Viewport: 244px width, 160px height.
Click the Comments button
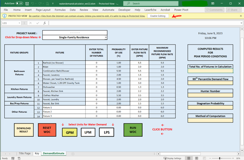[x=215, y=9]
